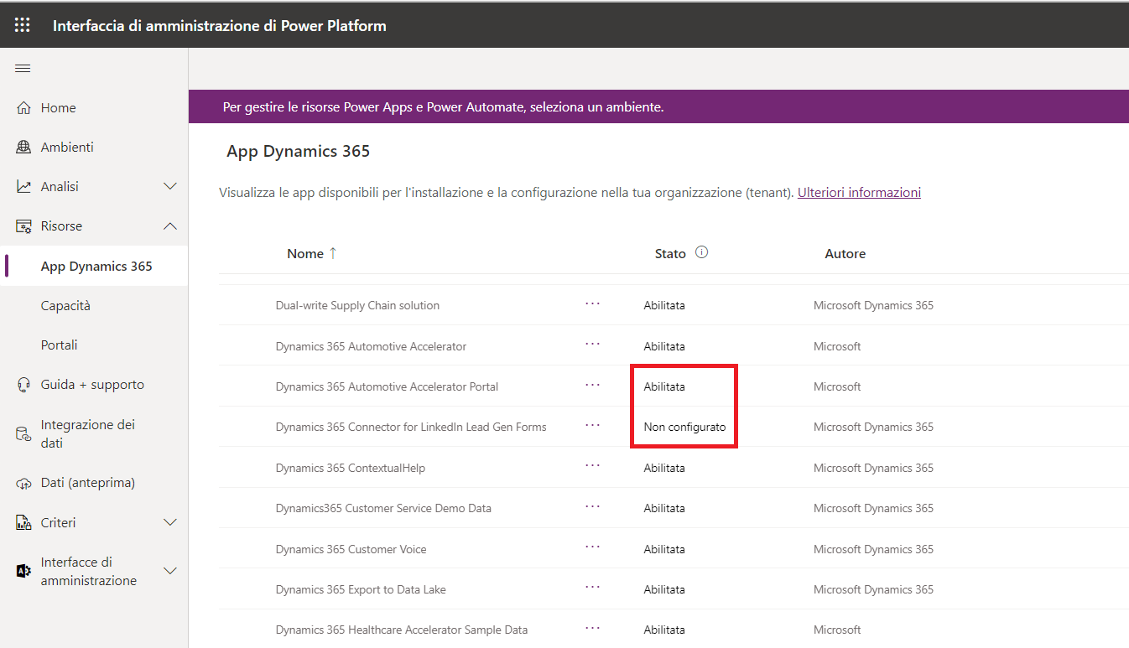The width and height of the screenshot is (1129, 648).
Task: Sort by the Stato column header
Action: 670,253
